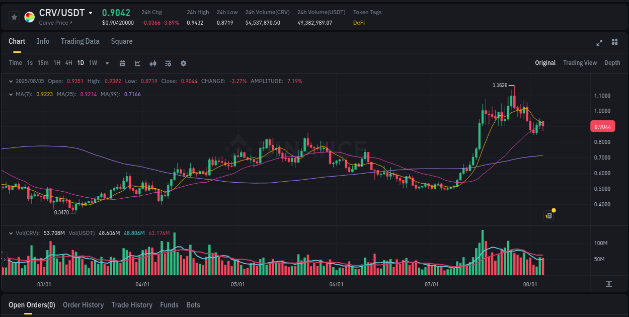Open the Order History tab
The image size is (629, 317).
(83, 305)
